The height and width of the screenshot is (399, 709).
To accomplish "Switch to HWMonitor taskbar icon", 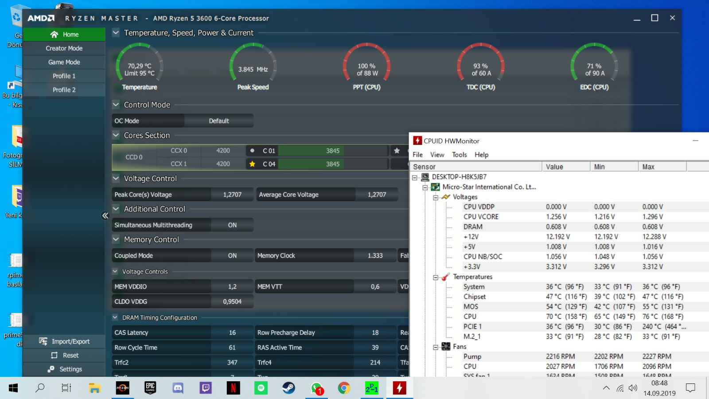I will [399, 388].
